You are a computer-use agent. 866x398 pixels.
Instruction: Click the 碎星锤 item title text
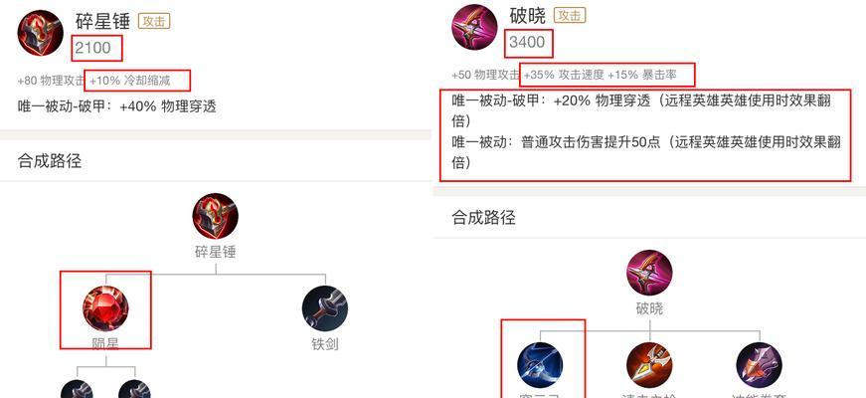[102, 21]
